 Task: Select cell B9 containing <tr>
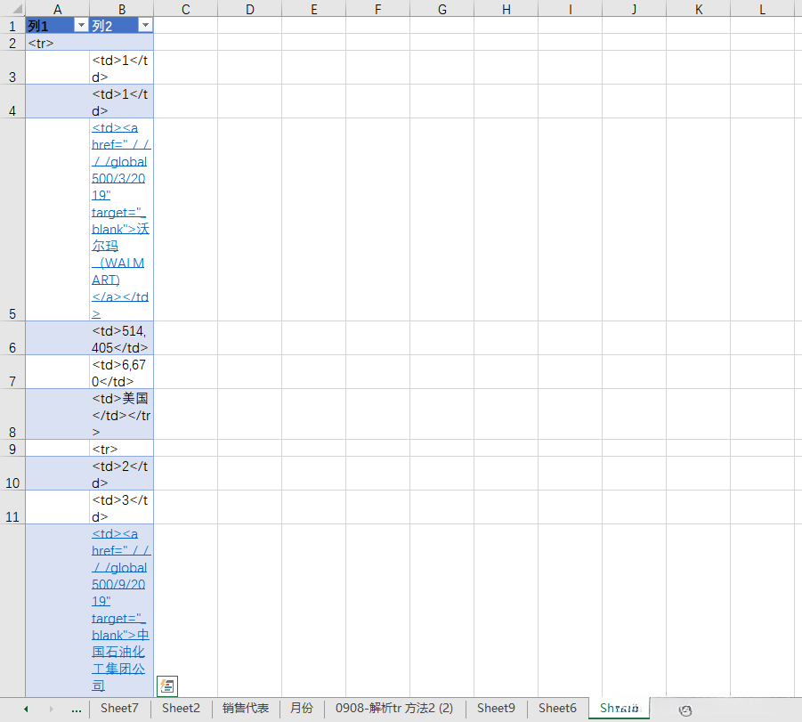121,448
